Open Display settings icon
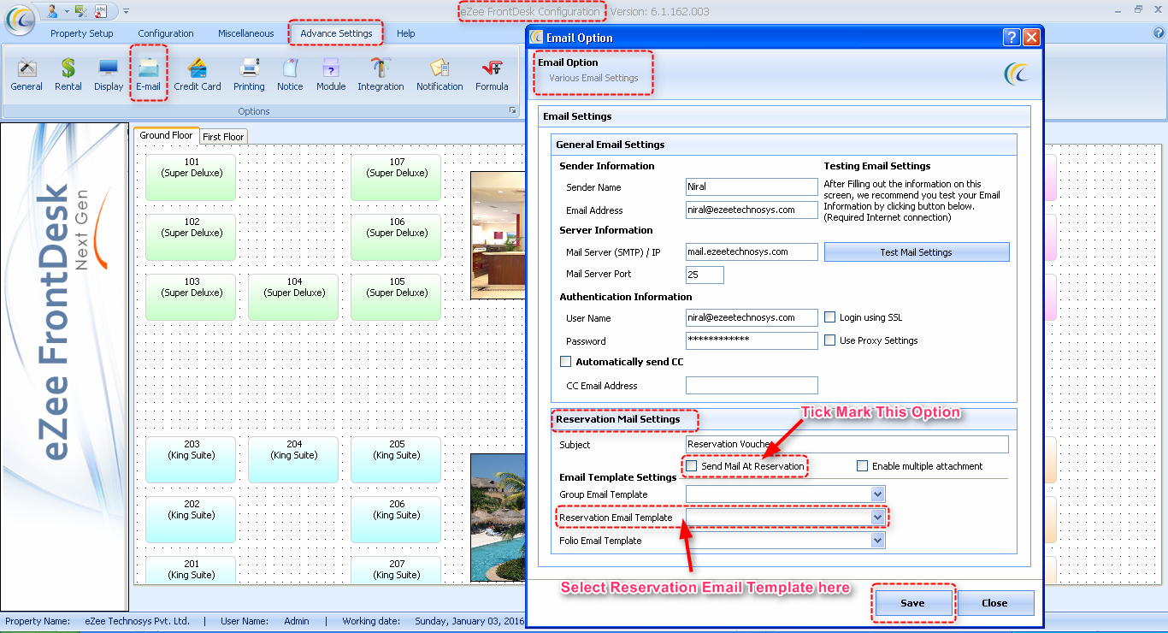The image size is (1168, 633). pos(109,74)
